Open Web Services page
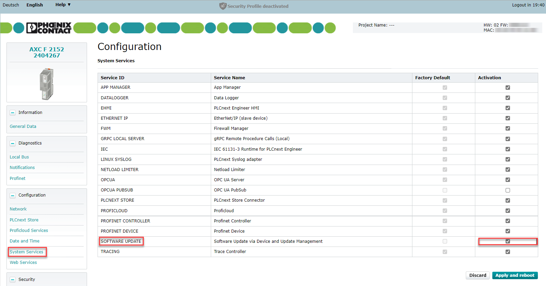546x286 pixels. 23,262
